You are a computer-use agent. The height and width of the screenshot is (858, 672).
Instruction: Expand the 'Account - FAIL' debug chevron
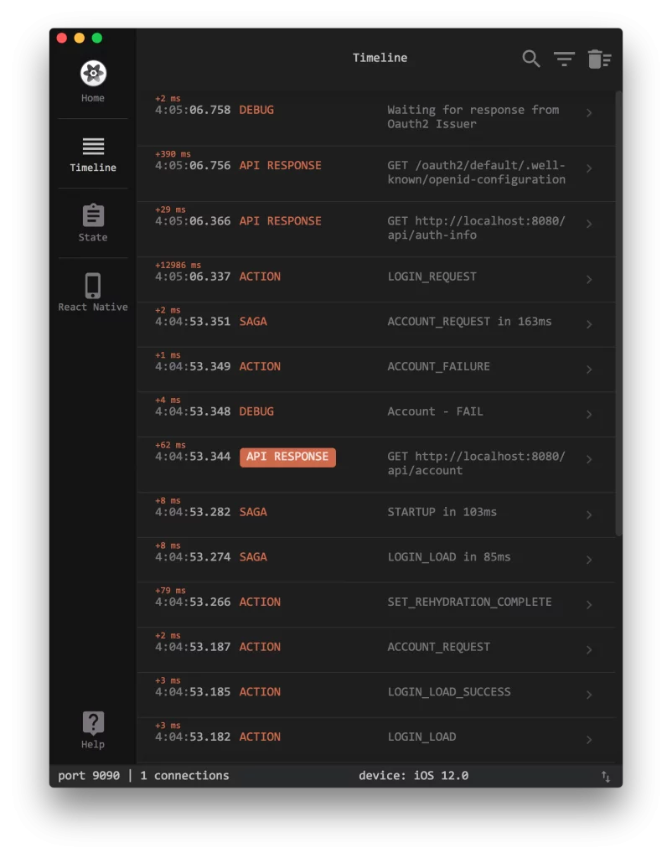pyautogui.click(x=589, y=414)
